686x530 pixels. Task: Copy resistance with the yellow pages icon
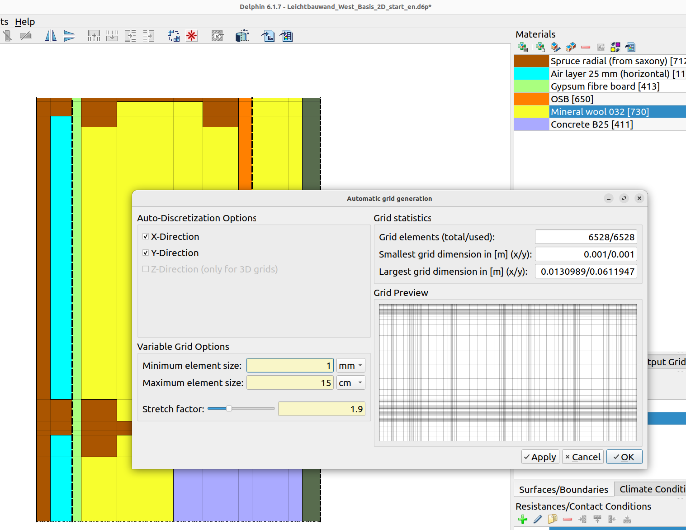pyautogui.click(x=553, y=519)
